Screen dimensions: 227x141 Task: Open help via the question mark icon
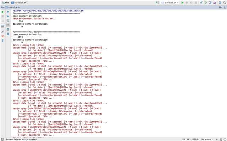(2, 41)
